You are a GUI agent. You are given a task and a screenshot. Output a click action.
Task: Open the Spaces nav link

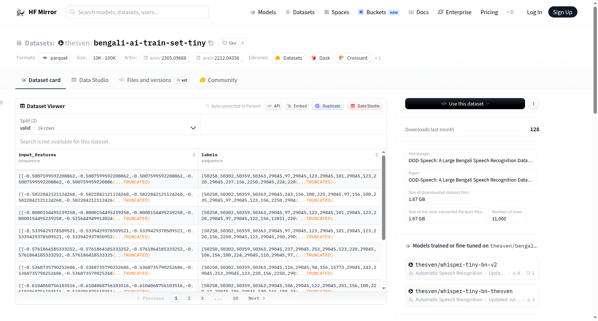[337, 12]
